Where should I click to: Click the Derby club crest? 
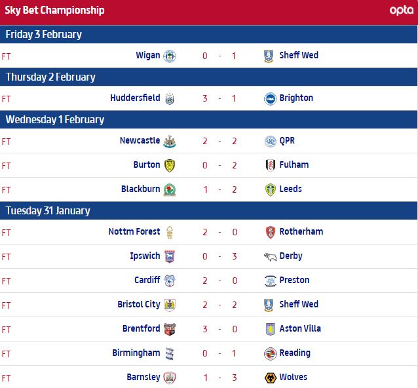pos(269,256)
